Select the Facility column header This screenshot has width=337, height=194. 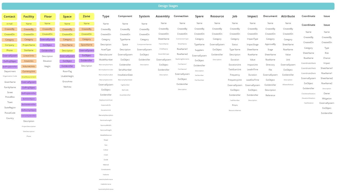click(29, 16)
